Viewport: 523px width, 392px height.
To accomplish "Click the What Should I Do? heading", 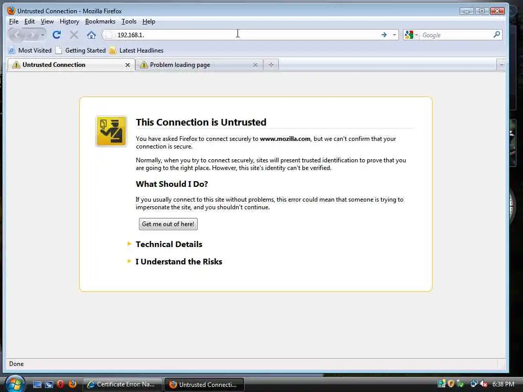I will coord(172,184).
